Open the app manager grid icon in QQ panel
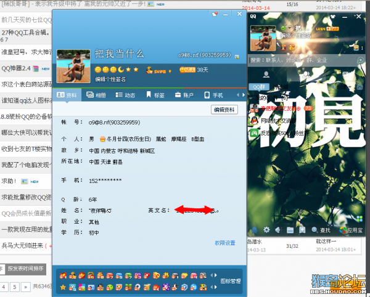The width and height of the screenshot is (370, 297). coord(360,219)
